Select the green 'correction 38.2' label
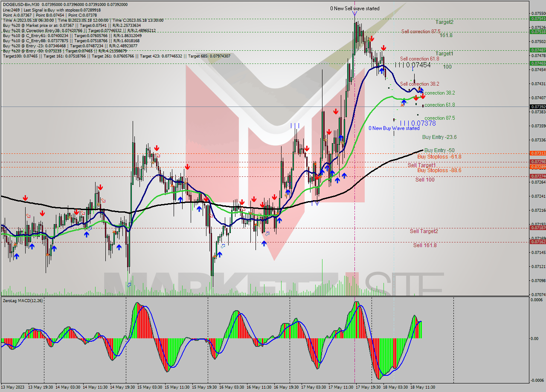 point(439,93)
